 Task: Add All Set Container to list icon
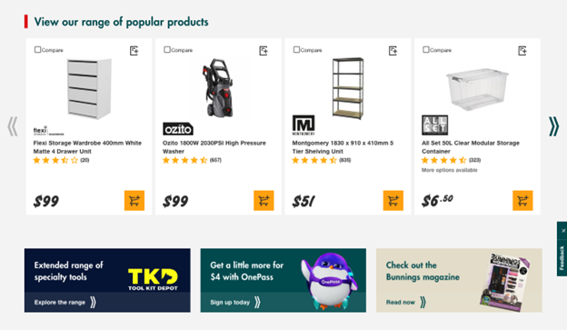click(522, 51)
